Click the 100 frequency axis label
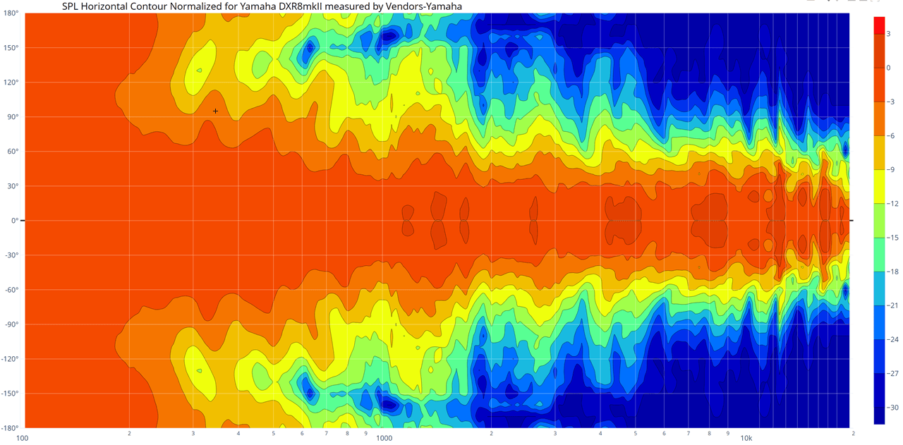The width and height of the screenshot is (903, 445). click(24, 439)
